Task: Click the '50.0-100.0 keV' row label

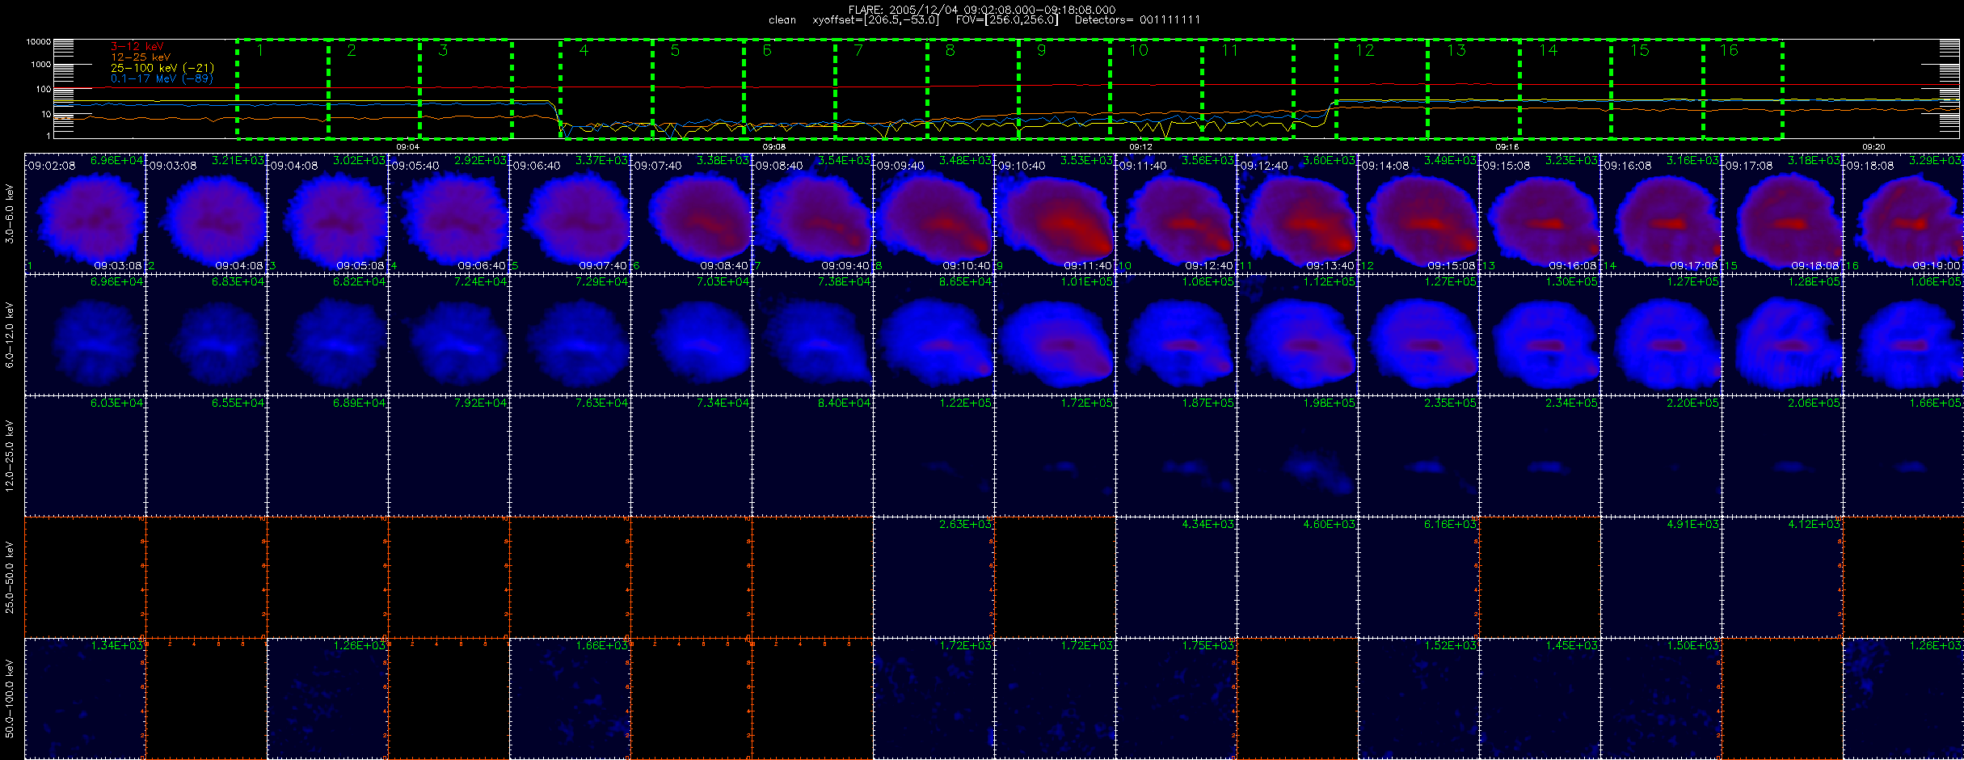Action: pyautogui.click(x=10, y=699)
